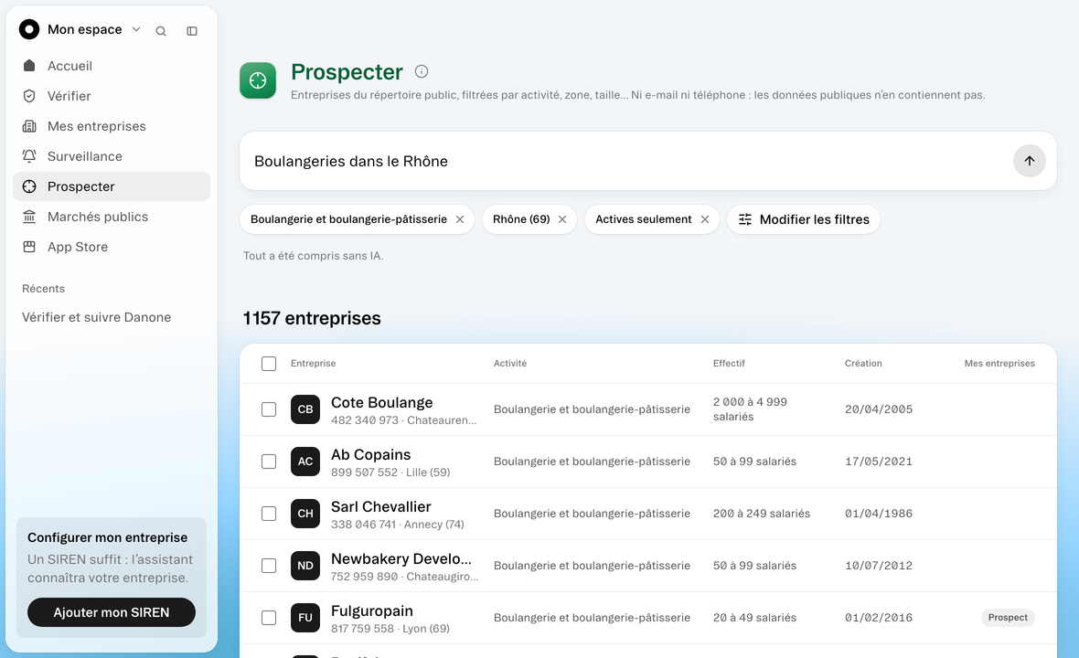This screenshot has width=1079, height=658.
Task: Click the text 899 507 552 · Lille (59)
Action: click(x=390, y=472)
